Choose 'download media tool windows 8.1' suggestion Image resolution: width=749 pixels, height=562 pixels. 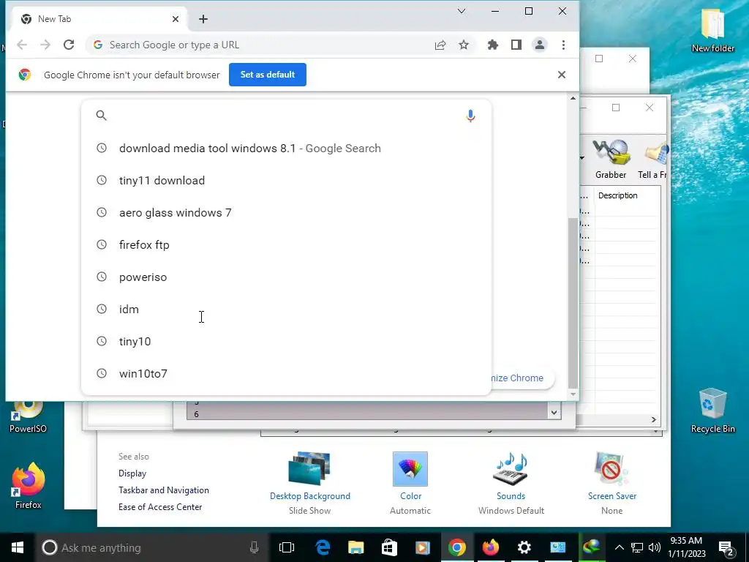tap(286, 148)
